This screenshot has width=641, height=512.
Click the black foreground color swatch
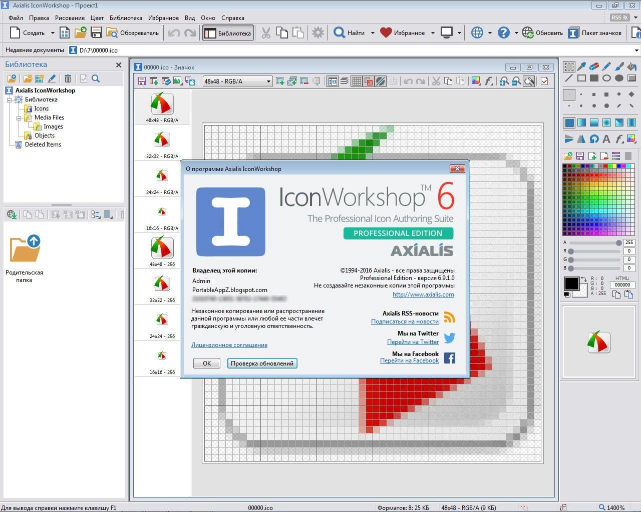point(572,283)
